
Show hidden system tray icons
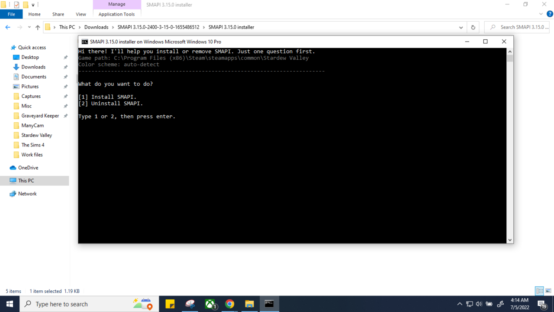(459, 304)
